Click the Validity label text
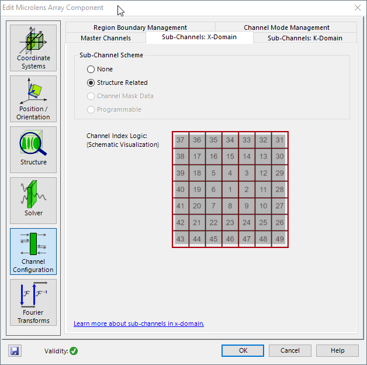367x365 pixels. click(56, 351)
